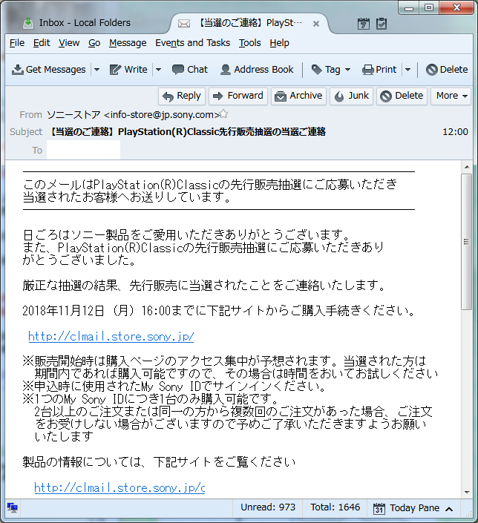Star the sender's contact icon
The height and width of the screenshot is (523, 478).
tap(224, 114)
